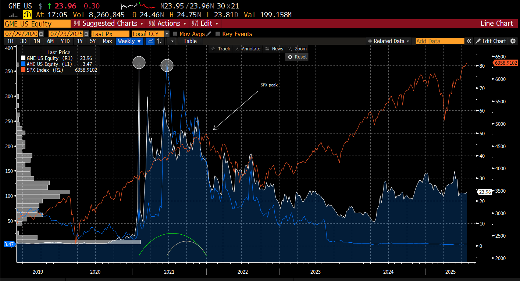Click the start date field 07/29/2020
Screen dimensions: 520x281
click(x=21, y=34)
